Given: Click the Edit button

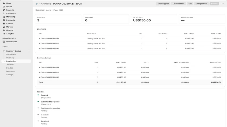Looking at the screenshot, I should [190, 4].
